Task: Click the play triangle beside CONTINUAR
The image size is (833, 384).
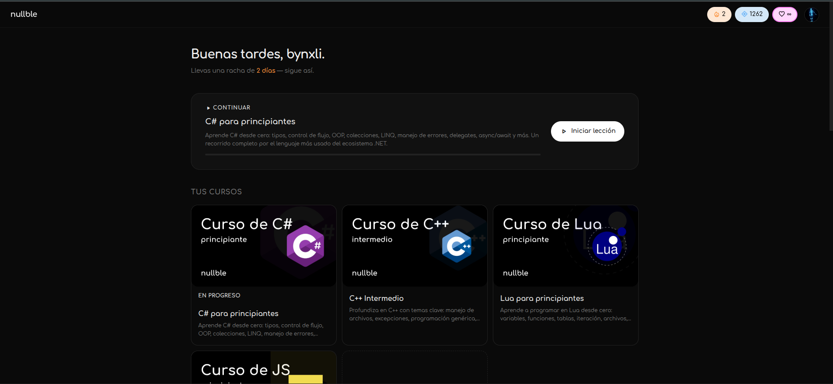Action: [208, 108]
